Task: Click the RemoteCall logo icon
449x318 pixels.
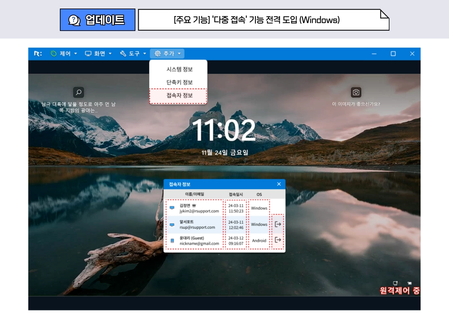Action: pyautogui.click(x=38, y=54)
